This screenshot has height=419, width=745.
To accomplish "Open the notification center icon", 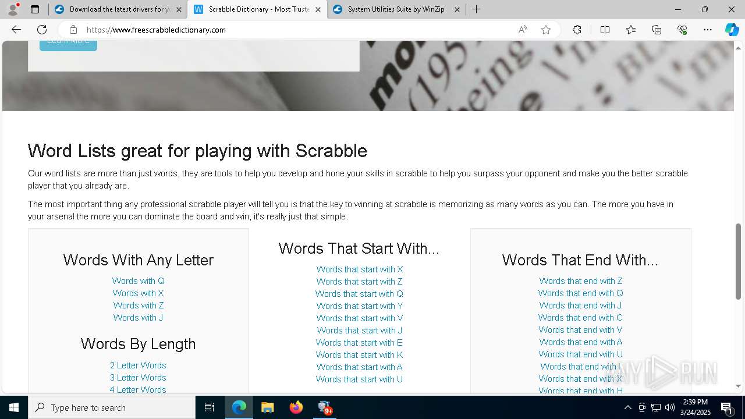I will 726,407.
